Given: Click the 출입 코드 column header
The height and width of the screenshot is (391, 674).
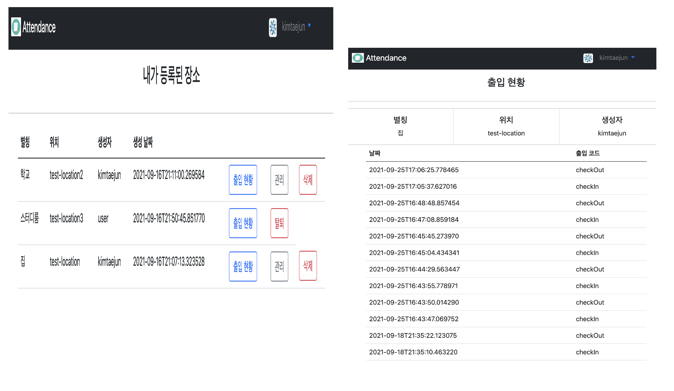Looking at the screenshot, I should point(588,153).
